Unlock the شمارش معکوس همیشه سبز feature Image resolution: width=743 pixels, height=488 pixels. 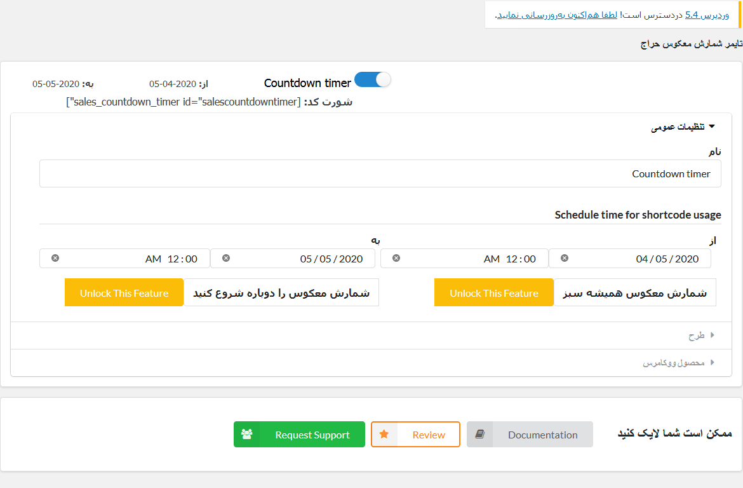pyautogui.click(x=493, y=293)
